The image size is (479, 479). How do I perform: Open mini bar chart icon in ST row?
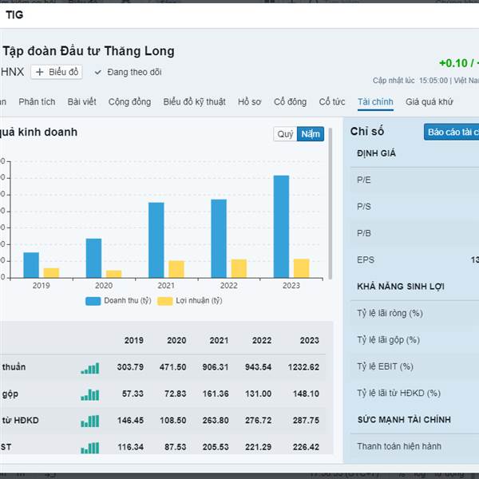click(x=89, y=448)
